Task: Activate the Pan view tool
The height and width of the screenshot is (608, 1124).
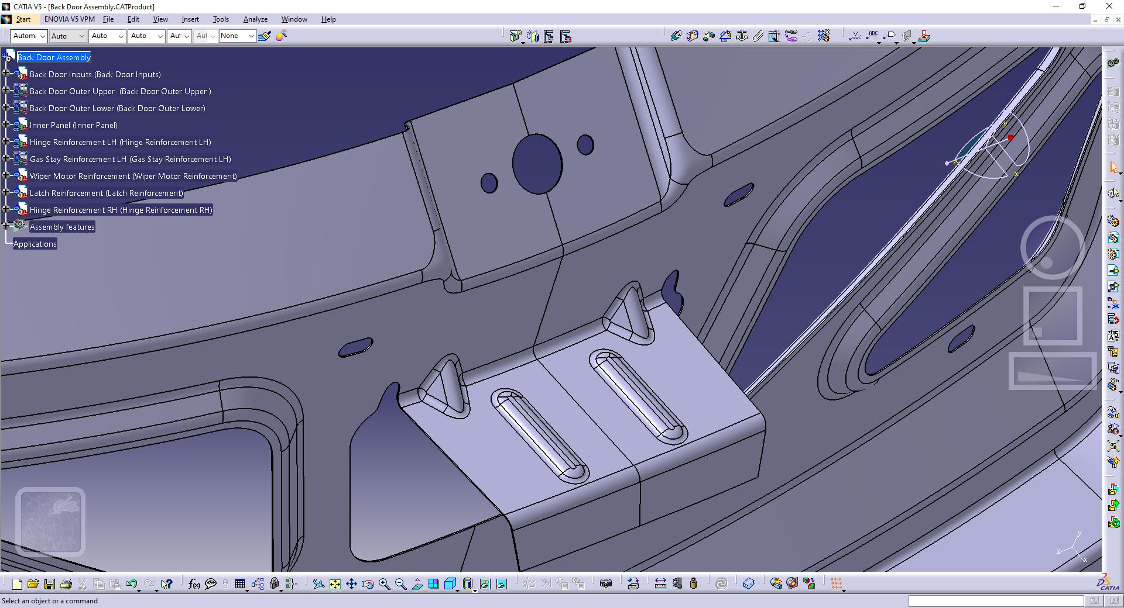Action: pos(351,583)
